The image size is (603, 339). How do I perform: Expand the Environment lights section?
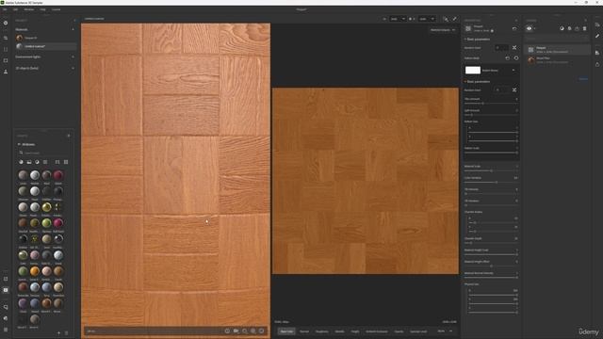(x=73, y=56)
